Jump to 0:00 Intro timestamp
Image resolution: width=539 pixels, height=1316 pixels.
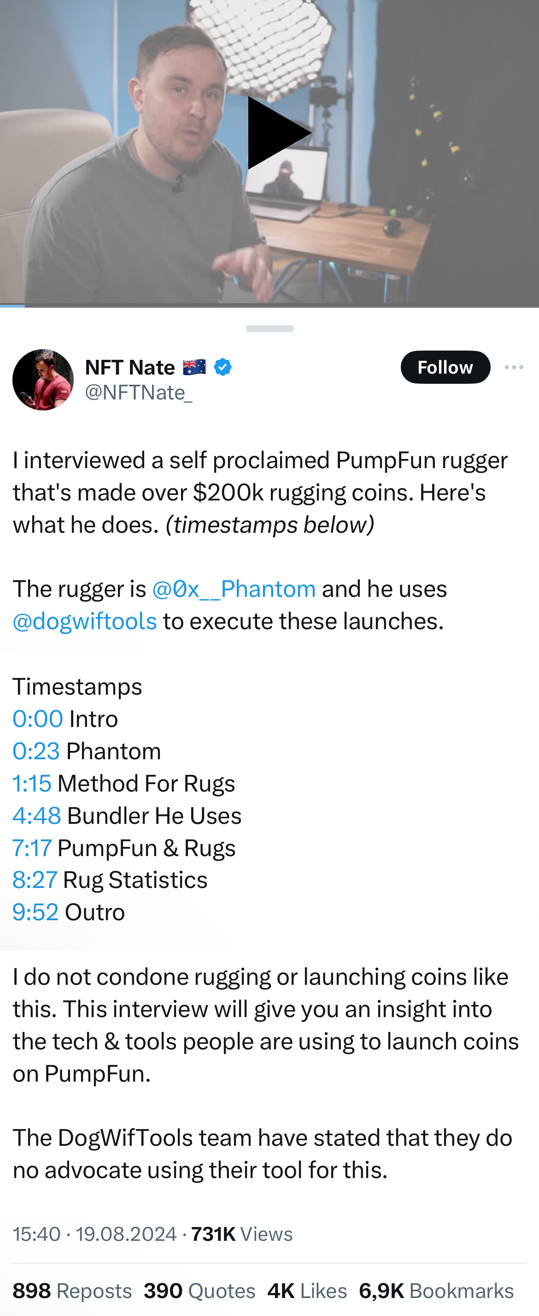tap(38, 719)
